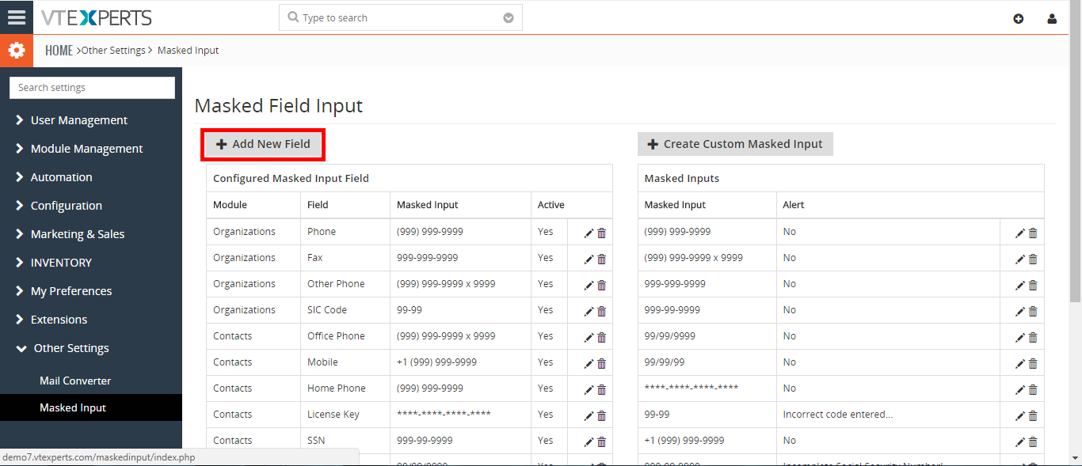The width and height of the screenshot is (1082, 466).
Task: Edit the Organizations Phone masked field
Action: click(x=589, y=233)
